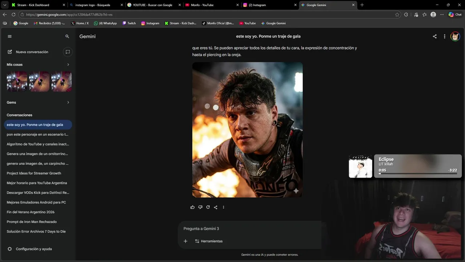Image resolution: width=465 pixels, height=262 pixels.
Task: Click the generated portrait image
Action: click(x=247, y=130)
